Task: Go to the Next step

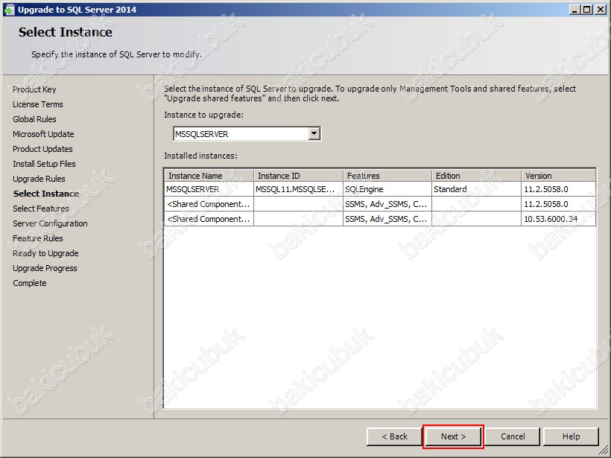Action: click(453, 436)
